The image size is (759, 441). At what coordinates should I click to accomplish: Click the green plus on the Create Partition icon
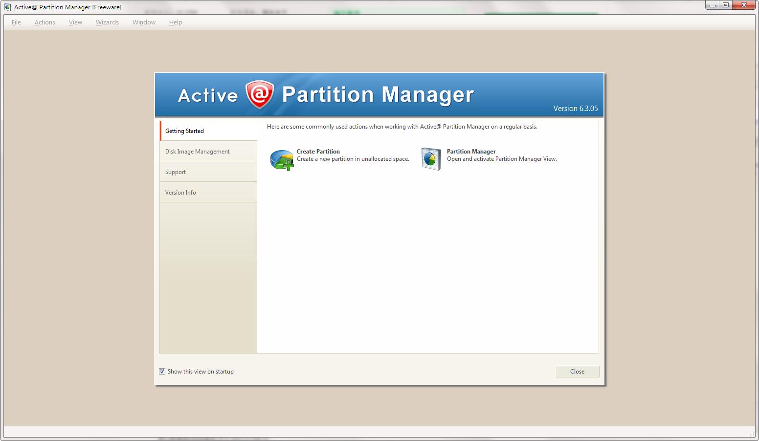click(288, 165)
